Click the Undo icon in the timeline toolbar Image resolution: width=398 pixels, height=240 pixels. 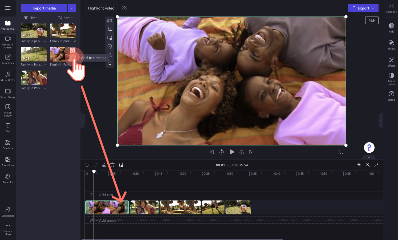[87, 165]
